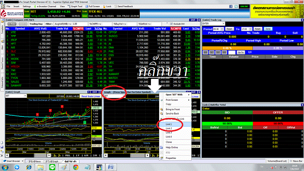Toggle Recal Scale-Linear on Link1 Graph
Screen dimensions: 304x171
click(91, 96)
